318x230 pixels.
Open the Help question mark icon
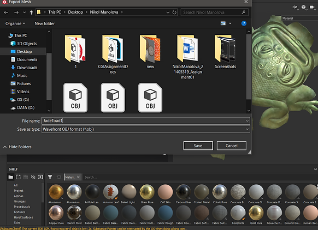click(x=244, y=23)
